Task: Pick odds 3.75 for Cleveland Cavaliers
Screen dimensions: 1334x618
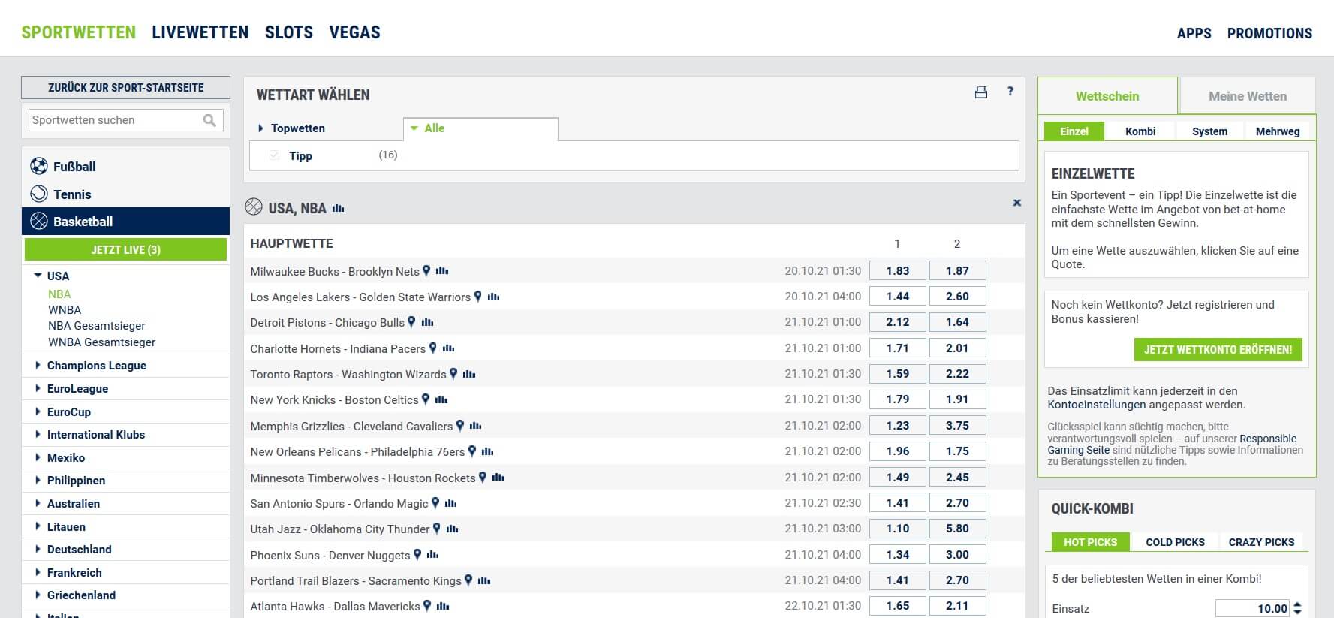Action: pos(957,426)
